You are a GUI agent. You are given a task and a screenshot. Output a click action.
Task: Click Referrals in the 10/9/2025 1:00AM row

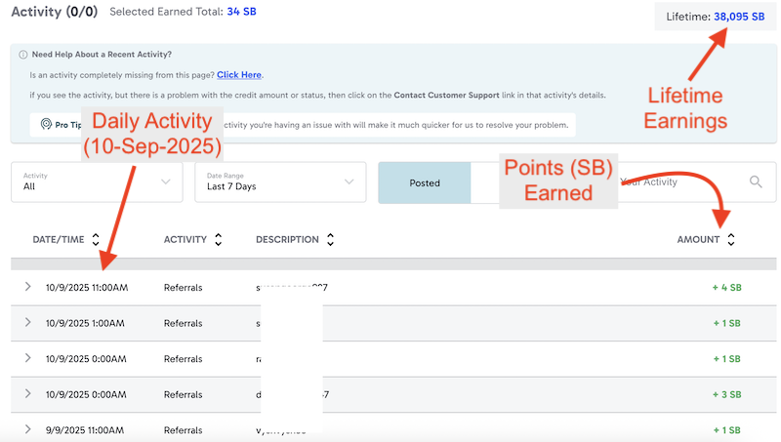(184, 324)
